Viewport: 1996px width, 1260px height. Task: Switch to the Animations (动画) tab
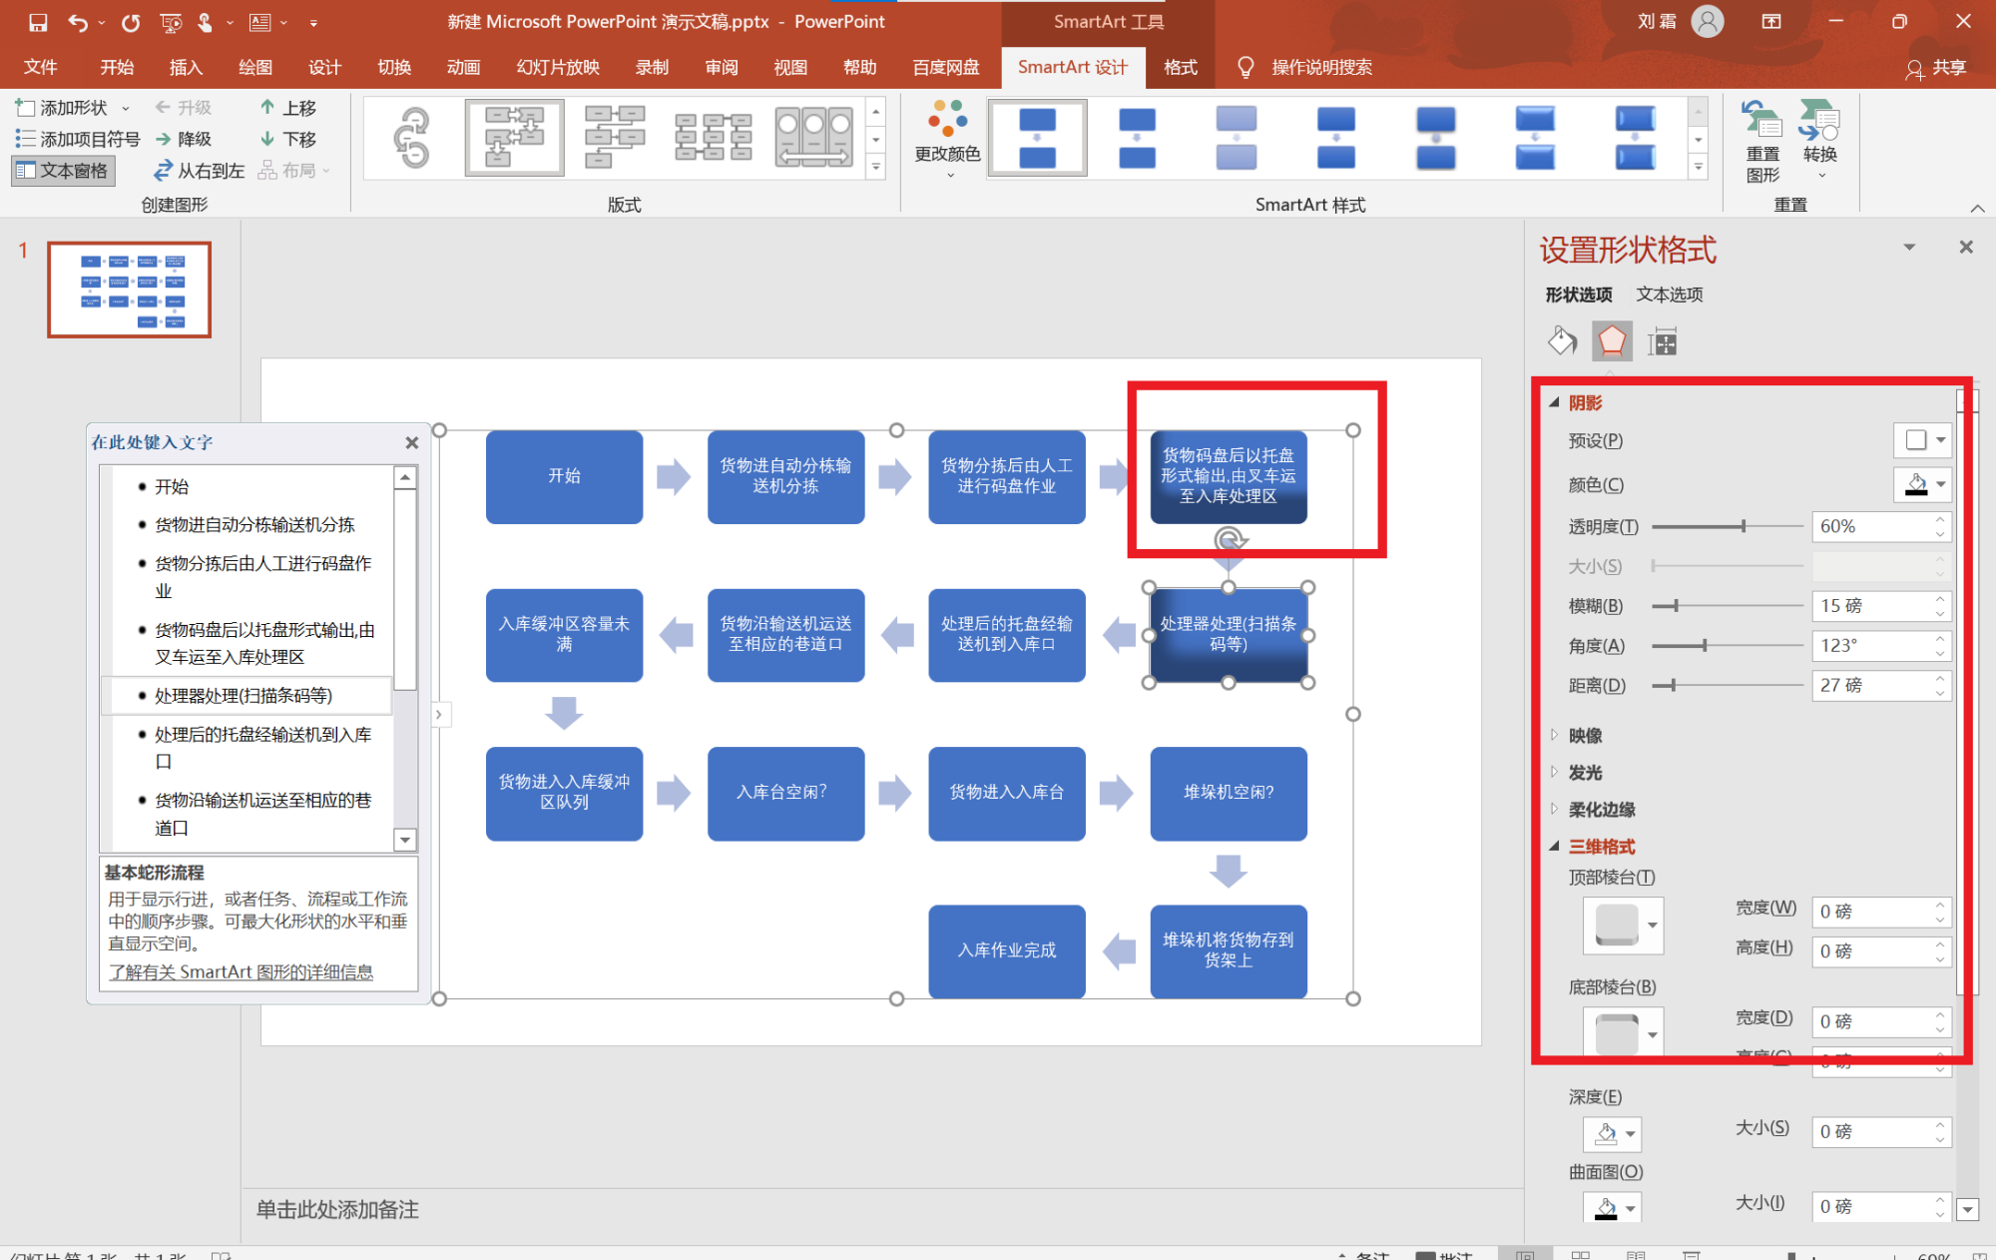click(463, 67)
